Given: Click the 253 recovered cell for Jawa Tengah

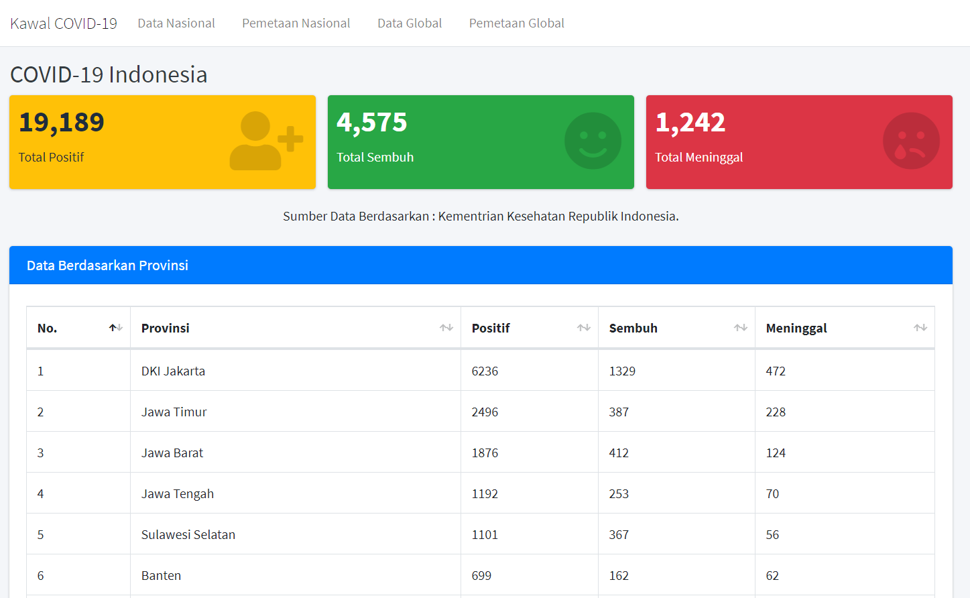Looking at the screenshot, I should [677, 493].
